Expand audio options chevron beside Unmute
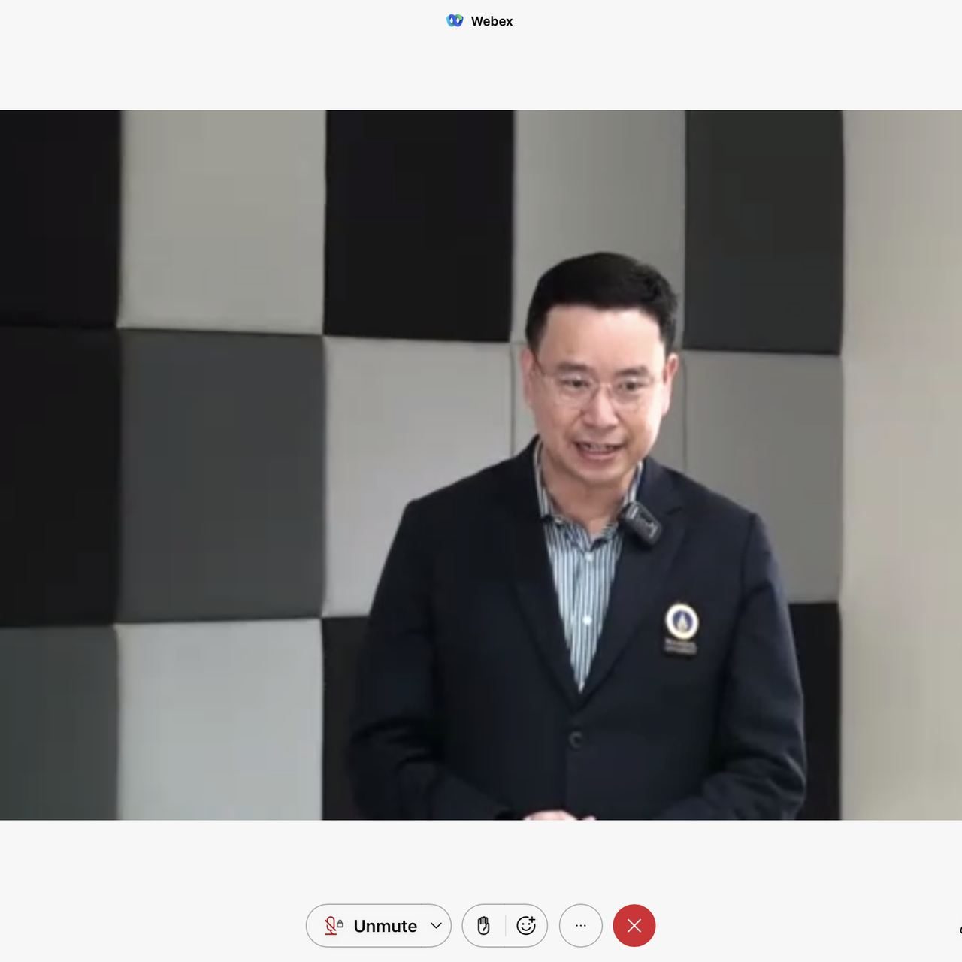This screenshot has height=962, width=962. [x=436, y=926]
